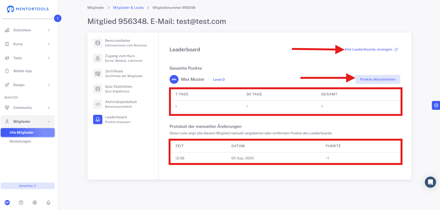This screenshot has height=210, width=440.
Task: Click Punkte aktualisieren button
Action: tap(378, 79)
